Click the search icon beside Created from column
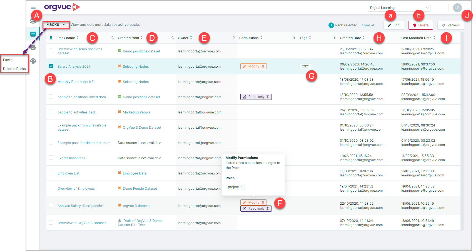The height and width of the screenshot is (251, 473). pos(172,38)
